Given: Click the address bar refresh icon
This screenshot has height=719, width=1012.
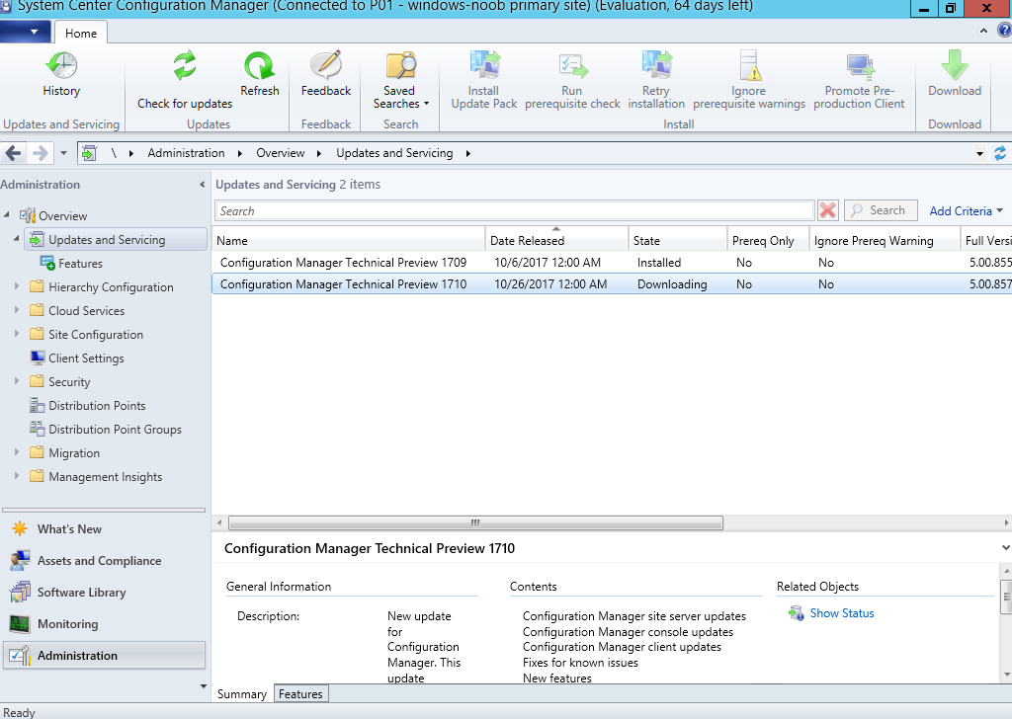Looking at the screenshot, I should (x=1000, y=153).
